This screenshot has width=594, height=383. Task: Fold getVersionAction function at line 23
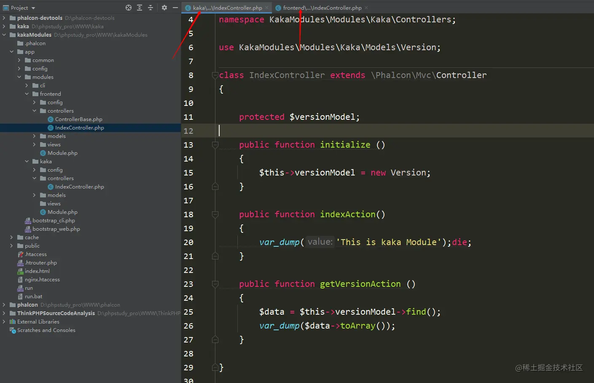click(x=215, y=284)
